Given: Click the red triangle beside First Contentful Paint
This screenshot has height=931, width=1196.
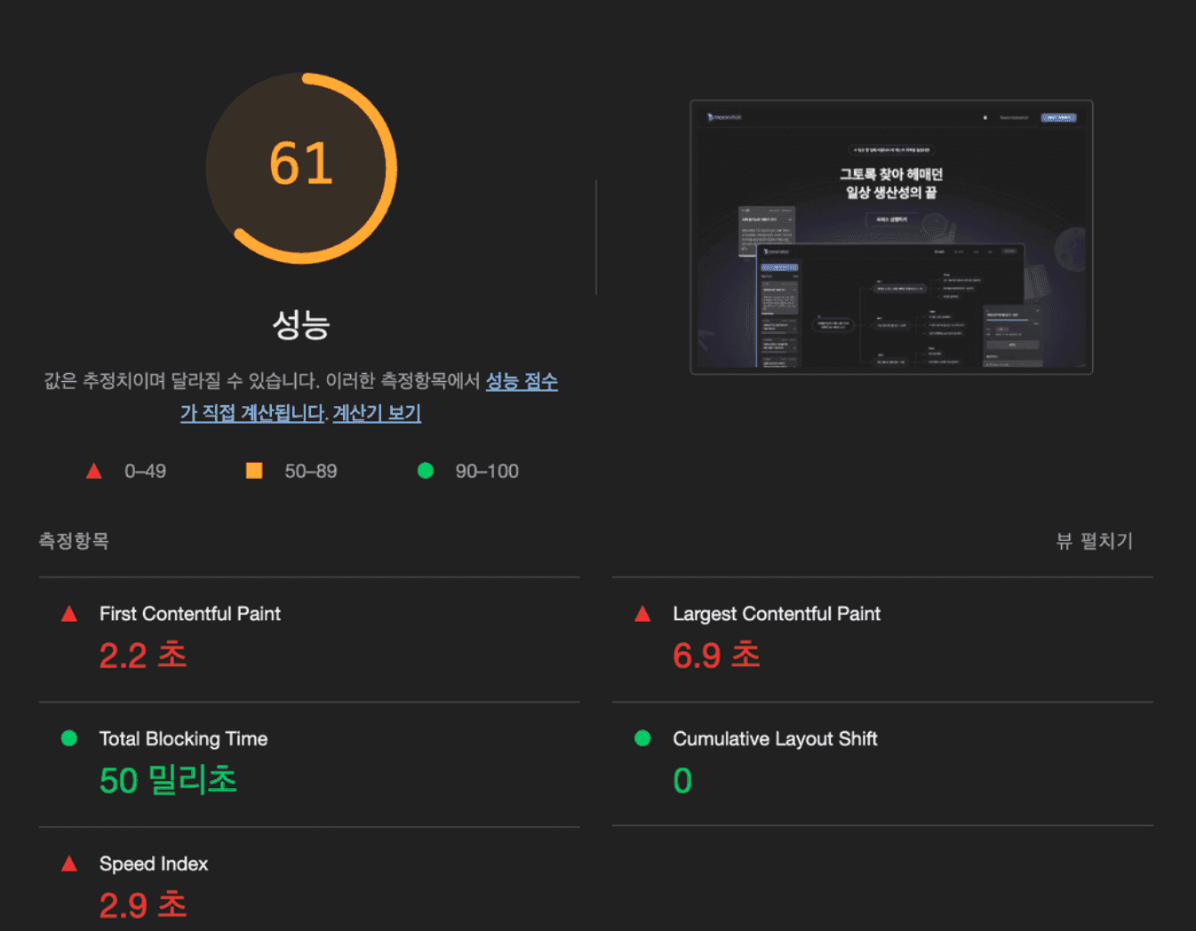Looking at the screenshot, I should [69, 614].
